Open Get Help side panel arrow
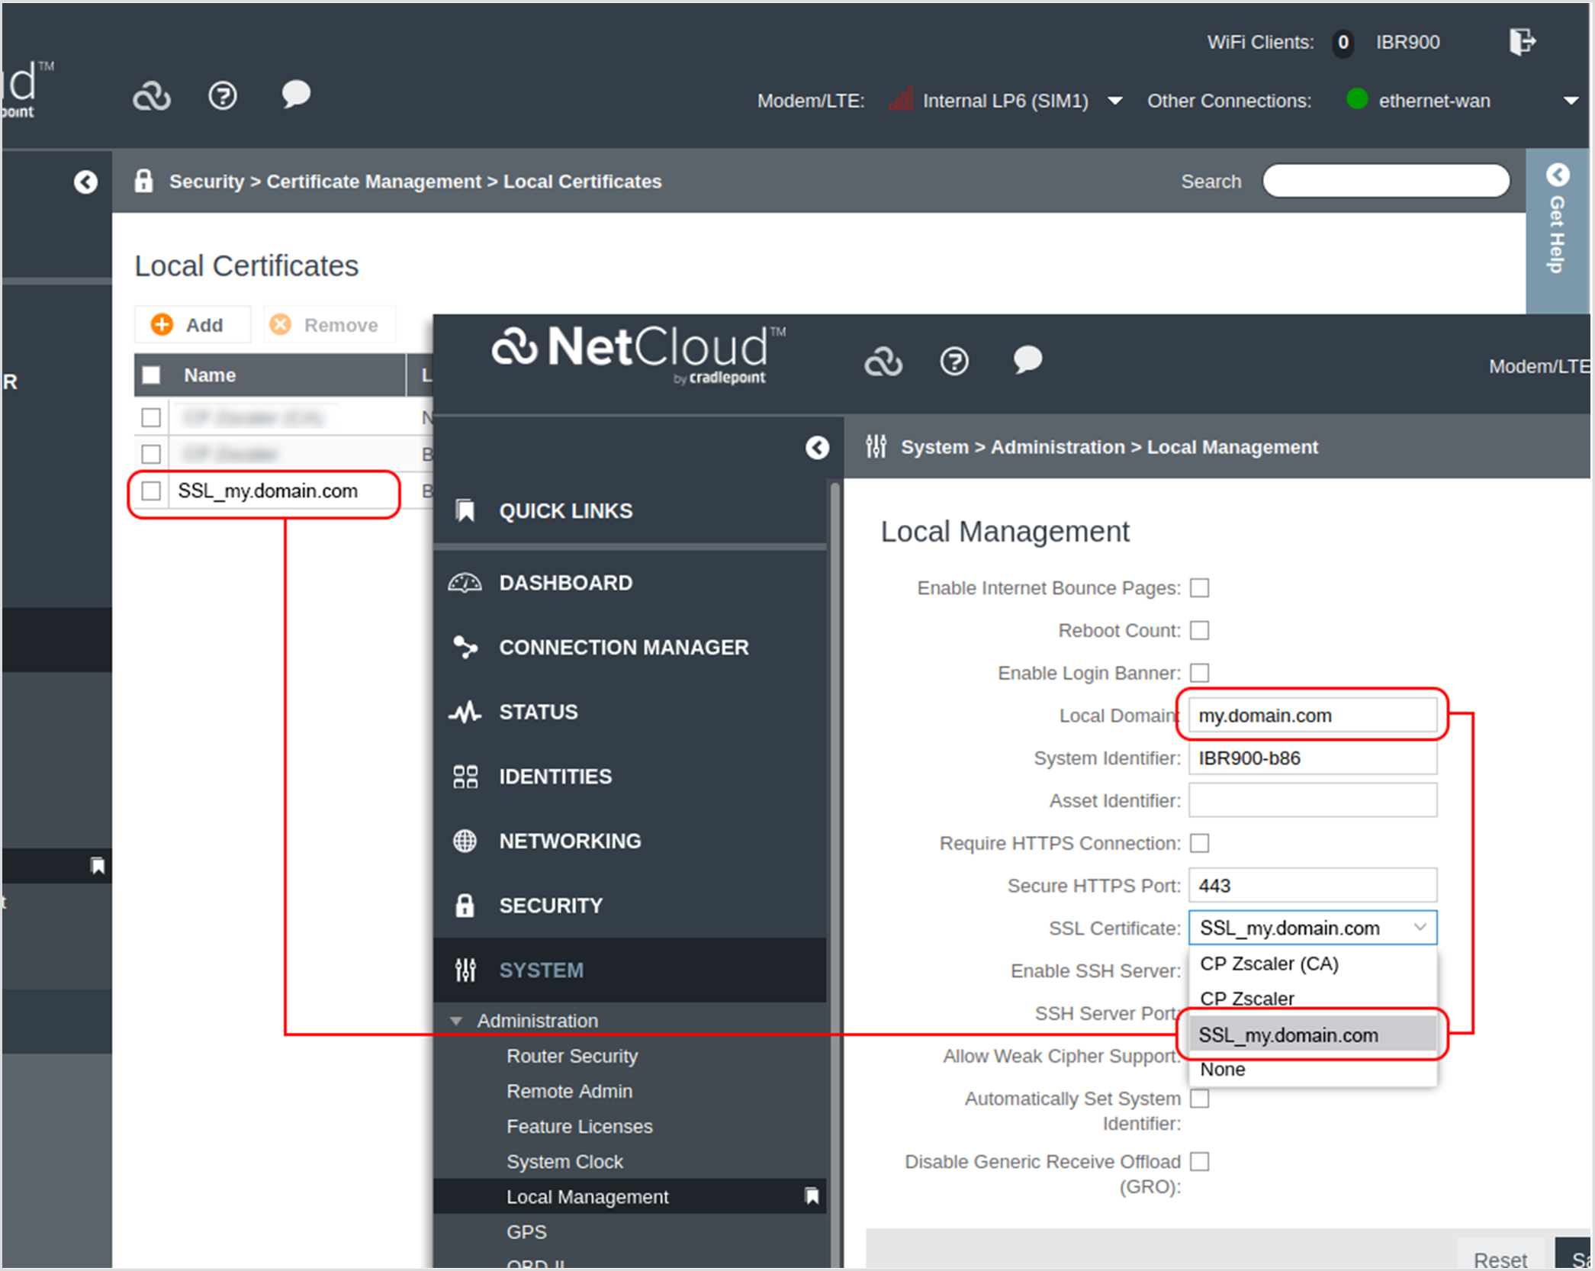Screen dimensions: 1595x1271 click(x=1558, y=175)
